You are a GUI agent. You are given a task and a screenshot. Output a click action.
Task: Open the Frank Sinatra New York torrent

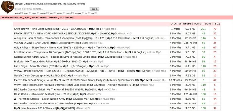[x=65, y=34]
